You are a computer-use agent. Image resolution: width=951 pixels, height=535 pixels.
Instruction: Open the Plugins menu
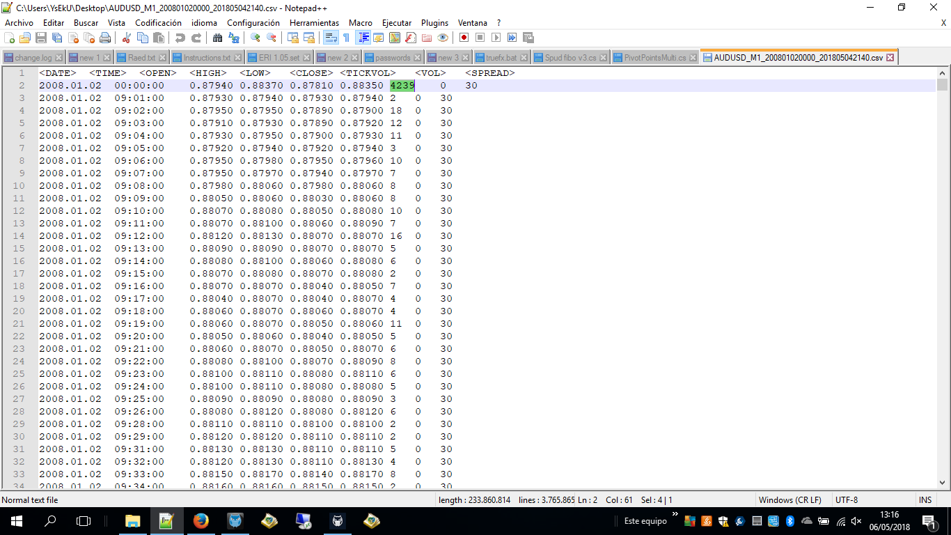coord(434,23)
